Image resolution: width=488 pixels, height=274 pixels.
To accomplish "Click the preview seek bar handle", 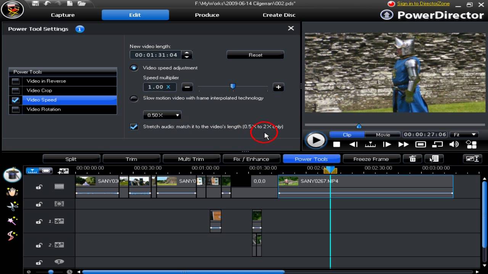I will coord(358,126).
